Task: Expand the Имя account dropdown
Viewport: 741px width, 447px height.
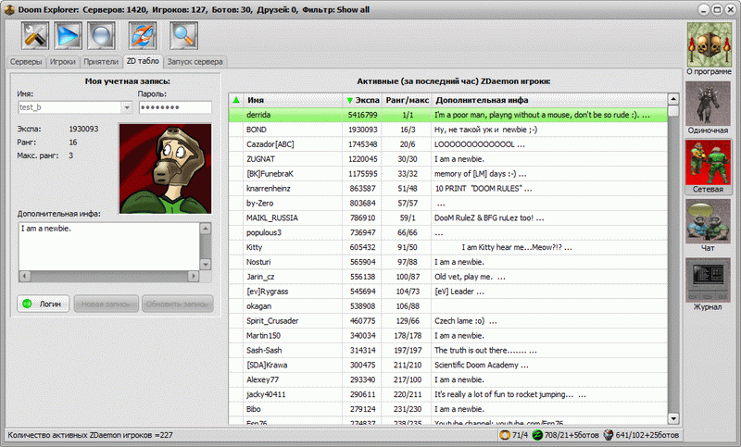Action: [126, 107]
